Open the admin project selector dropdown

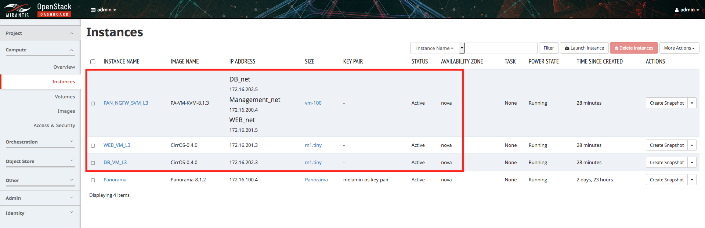(x=104, y=10)
